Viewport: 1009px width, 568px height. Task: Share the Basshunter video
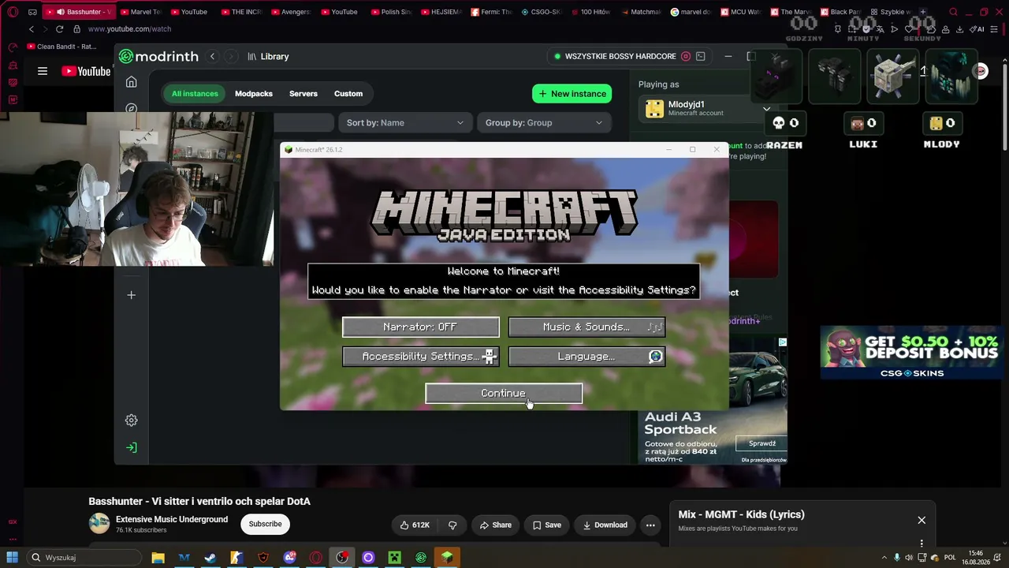tap(496, 525)
